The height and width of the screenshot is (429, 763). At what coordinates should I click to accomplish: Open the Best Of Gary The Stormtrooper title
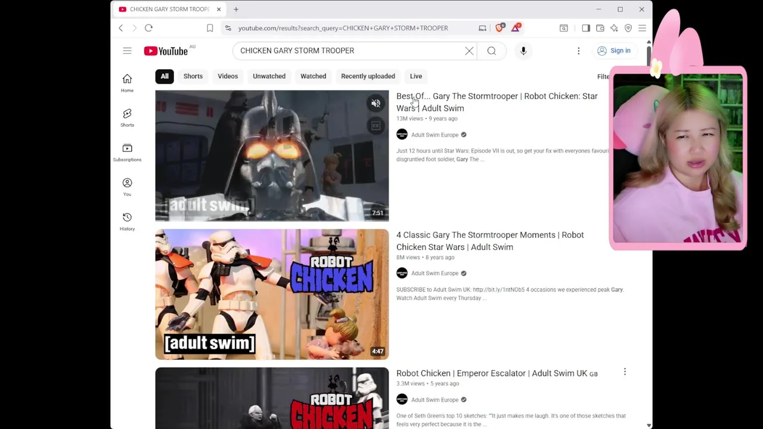[x=497, y=102]
